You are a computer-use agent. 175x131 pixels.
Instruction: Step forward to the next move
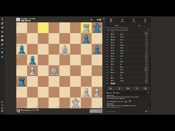tap(137, 88)
